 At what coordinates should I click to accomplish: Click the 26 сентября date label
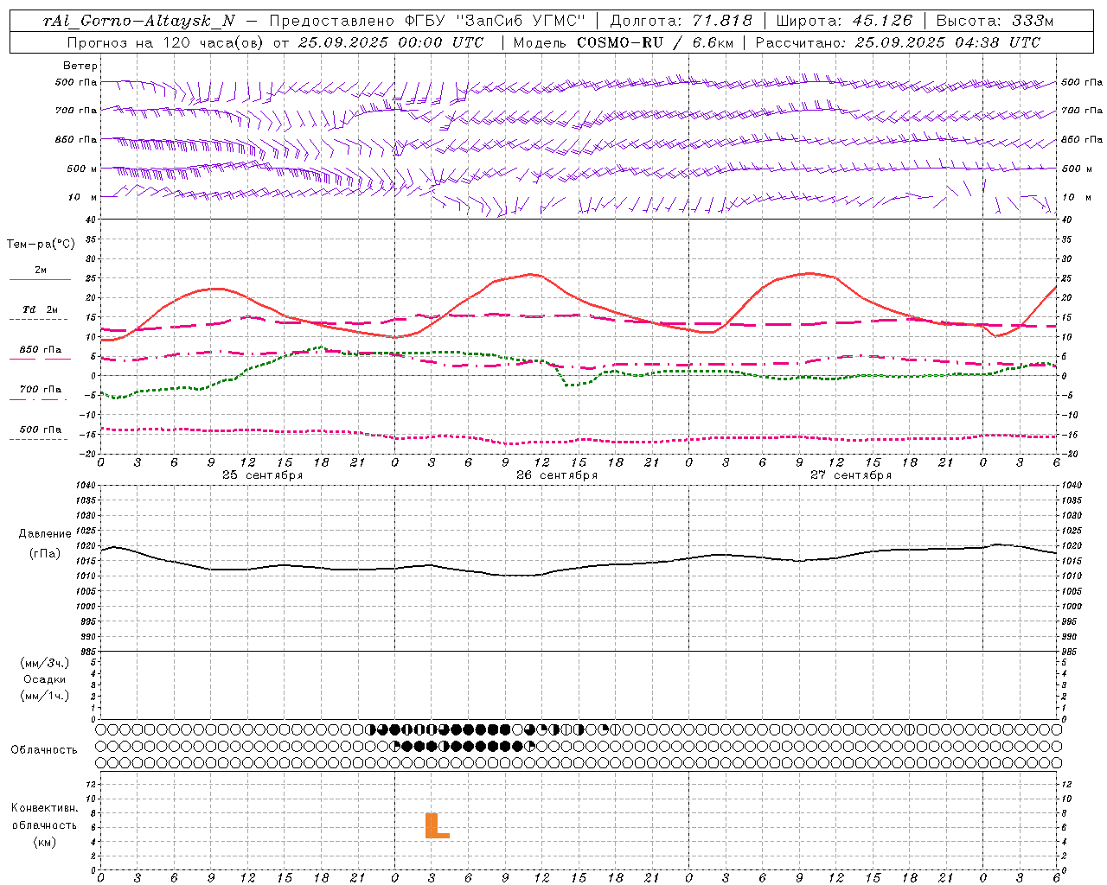(x=557, y=475)
